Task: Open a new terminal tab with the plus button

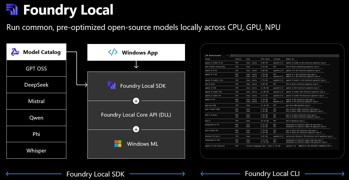Action: coord(232,56)
